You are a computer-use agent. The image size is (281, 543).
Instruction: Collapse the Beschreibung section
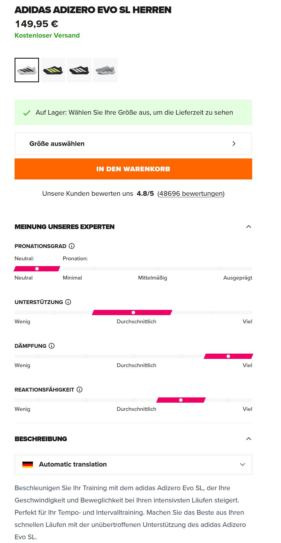click(248, 439)
